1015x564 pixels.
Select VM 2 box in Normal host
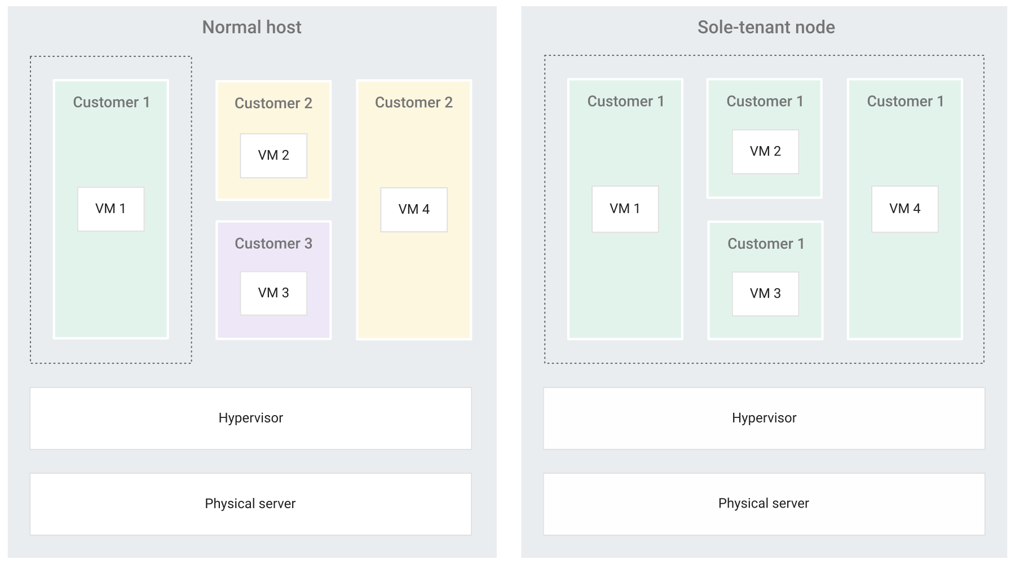[273, 156]
